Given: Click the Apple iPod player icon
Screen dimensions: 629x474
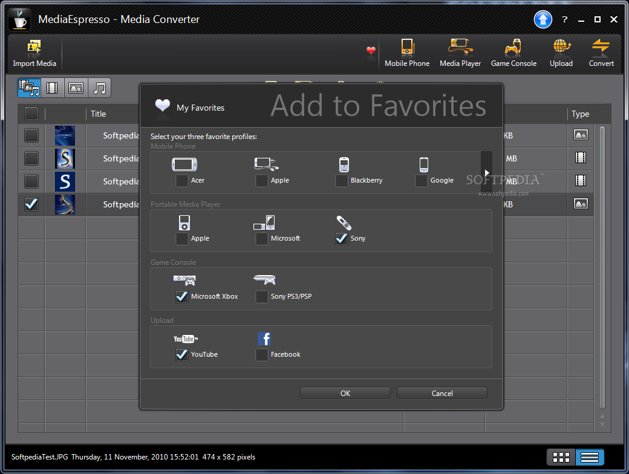Looking at the screenshot, I should coord(184,222).
